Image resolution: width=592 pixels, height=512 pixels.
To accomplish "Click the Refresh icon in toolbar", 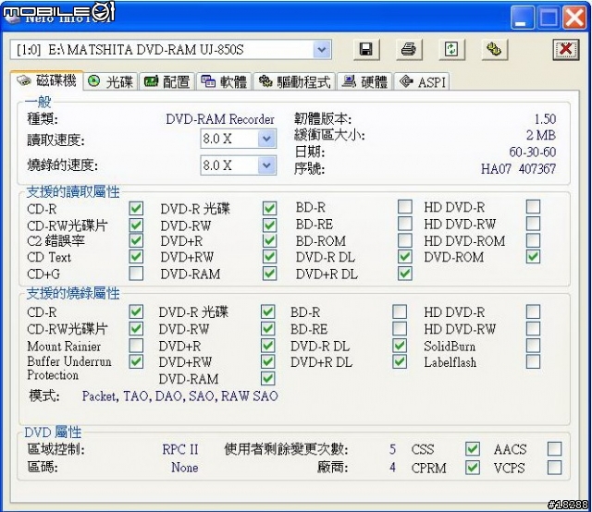I will pyautogui.click(x=451, y=49).
